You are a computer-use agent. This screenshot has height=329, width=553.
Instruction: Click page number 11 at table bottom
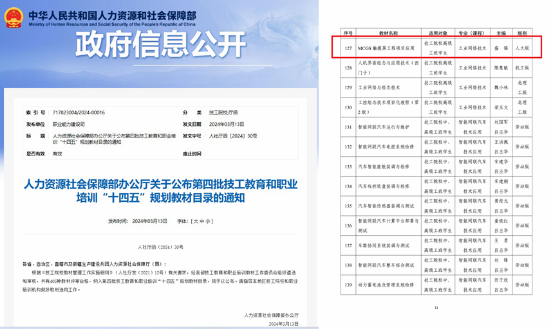(436, 308)
